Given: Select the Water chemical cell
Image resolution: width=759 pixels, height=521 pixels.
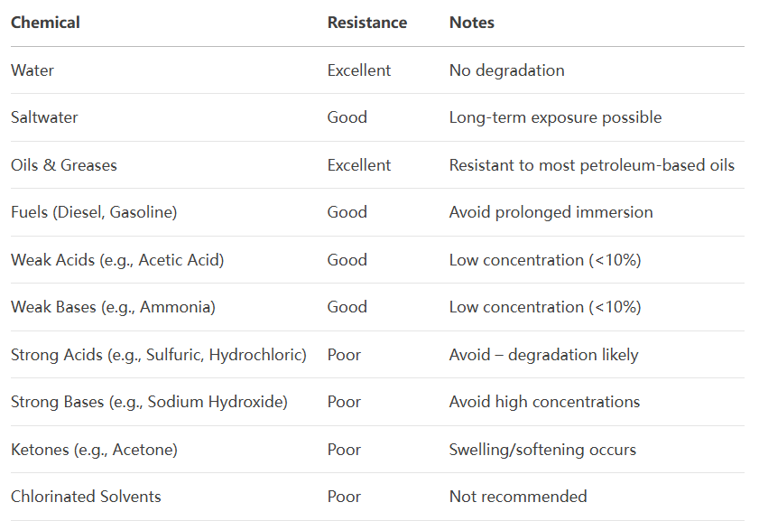Looking at the screenshot, I should 32,70.
